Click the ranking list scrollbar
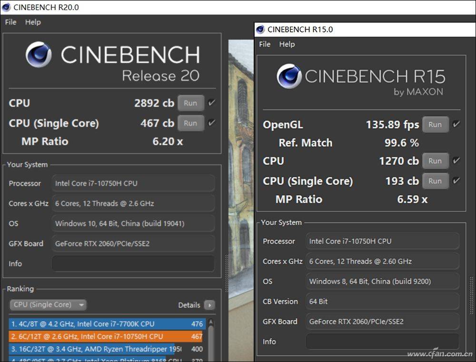This screenshot has width=476, height=362. pyautogui.click(x=210, y=340)
